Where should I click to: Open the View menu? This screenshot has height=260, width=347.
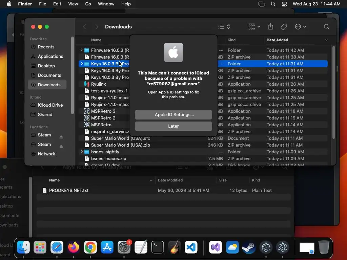73,4
